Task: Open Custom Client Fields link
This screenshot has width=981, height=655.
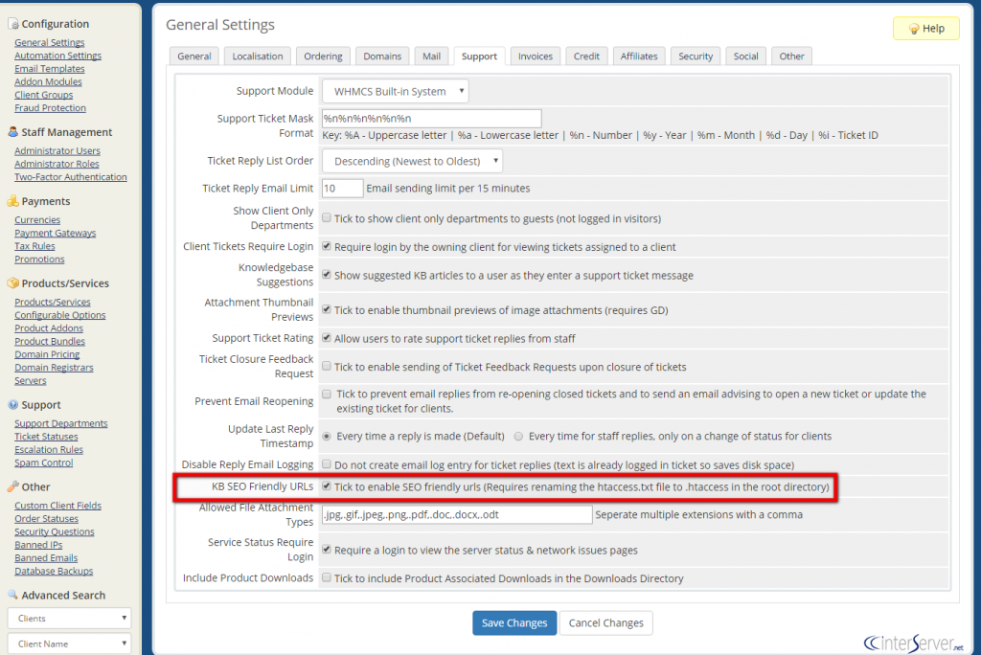Action: 58,506
